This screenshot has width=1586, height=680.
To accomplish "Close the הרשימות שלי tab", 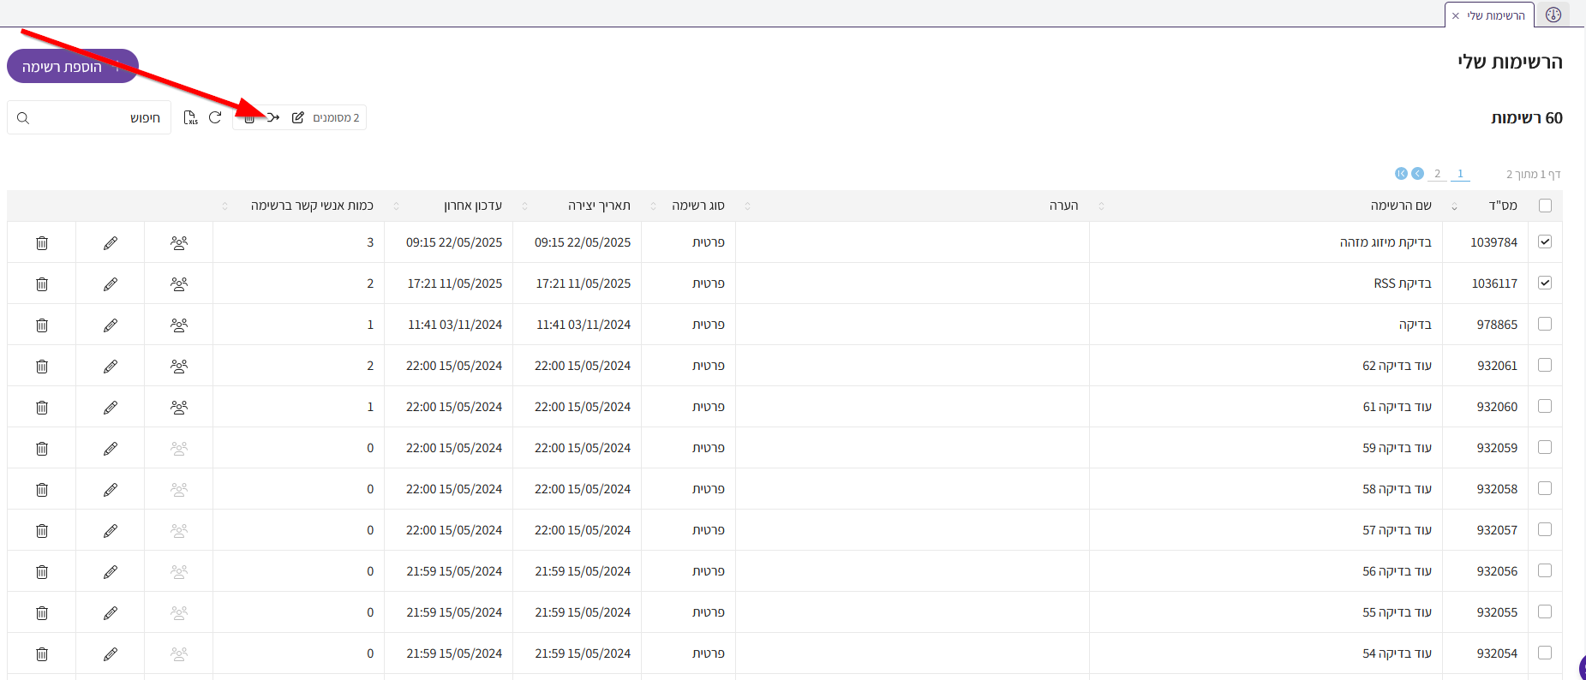I will point(1456,15).
